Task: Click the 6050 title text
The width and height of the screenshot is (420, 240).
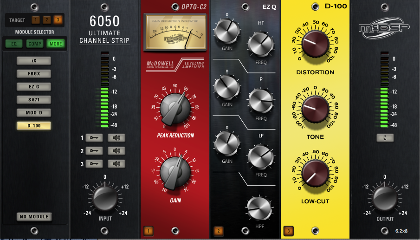Action: (104, 21)
